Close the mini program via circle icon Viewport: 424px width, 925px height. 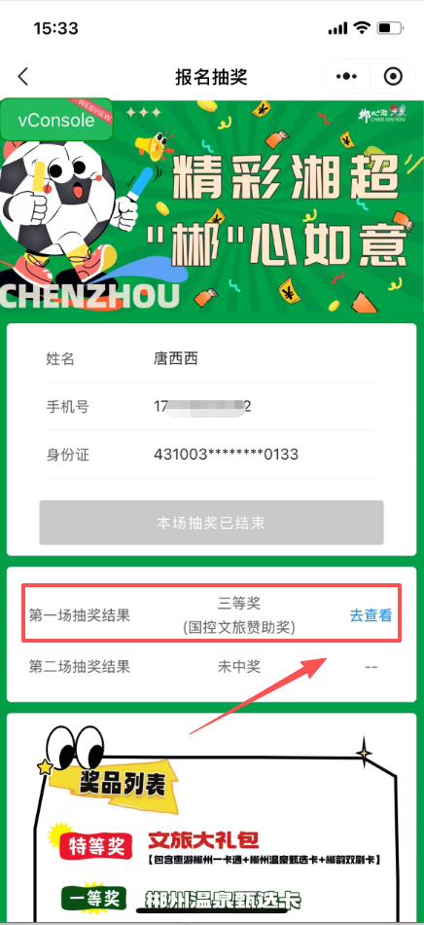pos(392,77)
